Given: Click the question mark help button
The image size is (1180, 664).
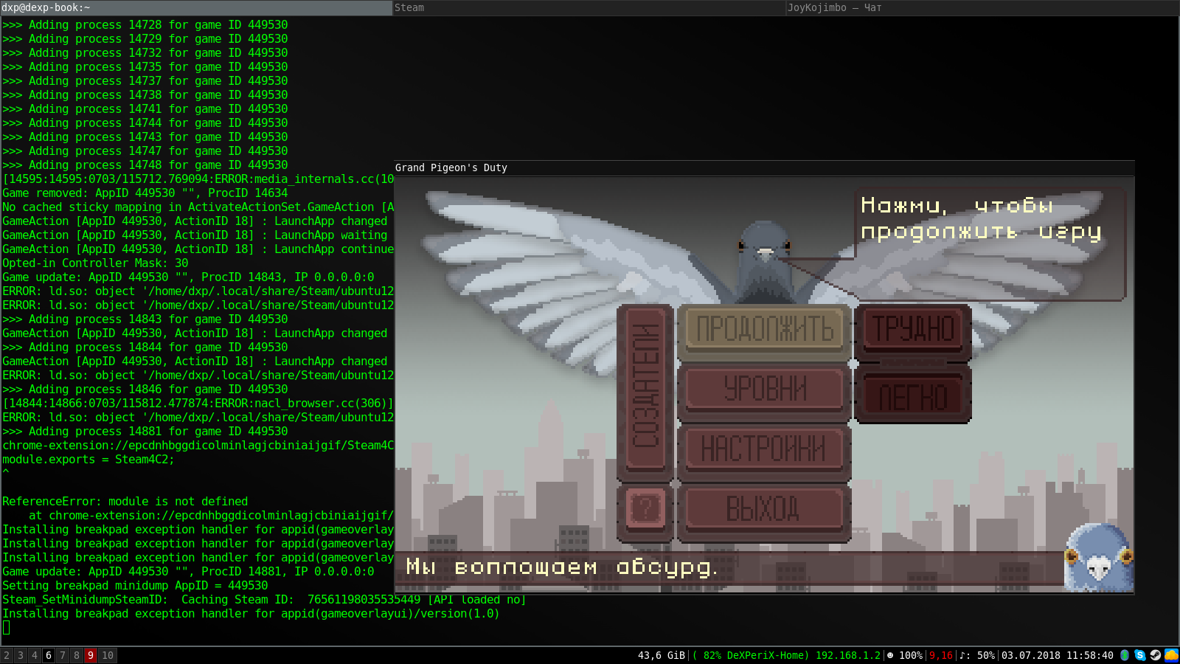Looking at the screenshot, I should coord(645,509).
